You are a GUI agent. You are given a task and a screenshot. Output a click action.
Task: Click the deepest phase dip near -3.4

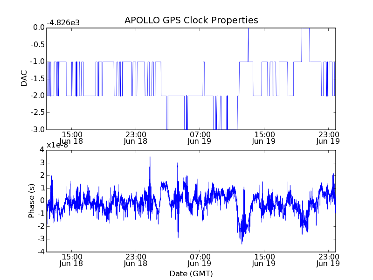[242, 242]
